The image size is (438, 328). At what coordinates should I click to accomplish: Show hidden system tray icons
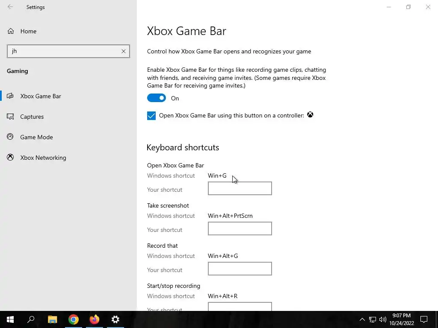(x=362, y=319)
